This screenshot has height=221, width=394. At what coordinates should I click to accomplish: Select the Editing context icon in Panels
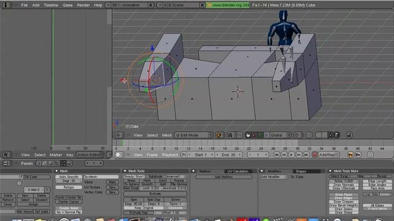tap(63, 163)
